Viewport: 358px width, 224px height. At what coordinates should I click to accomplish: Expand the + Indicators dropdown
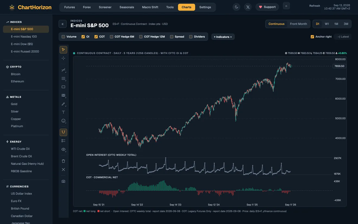(x=223, y=37)
